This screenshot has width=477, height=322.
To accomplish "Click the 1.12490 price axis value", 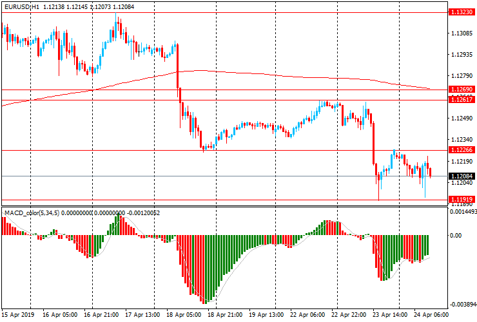I will (x=462, y=118).
